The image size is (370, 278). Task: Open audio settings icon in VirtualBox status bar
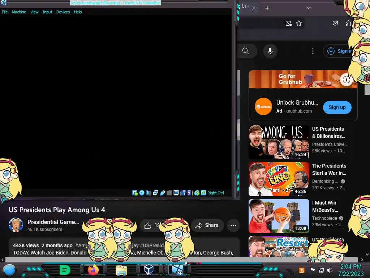click(149, 193)
